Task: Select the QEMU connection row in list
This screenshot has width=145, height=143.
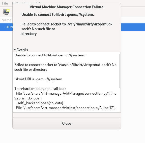Action: [x=6, y=27]
